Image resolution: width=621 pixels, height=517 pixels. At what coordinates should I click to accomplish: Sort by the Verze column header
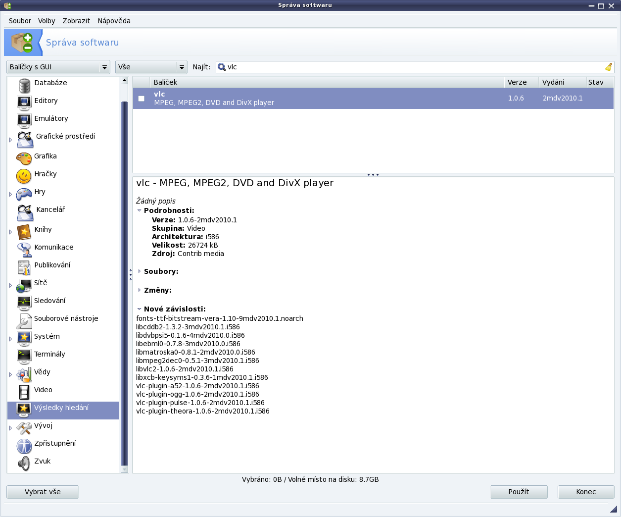pyautogui.click(x=522, y=82)
